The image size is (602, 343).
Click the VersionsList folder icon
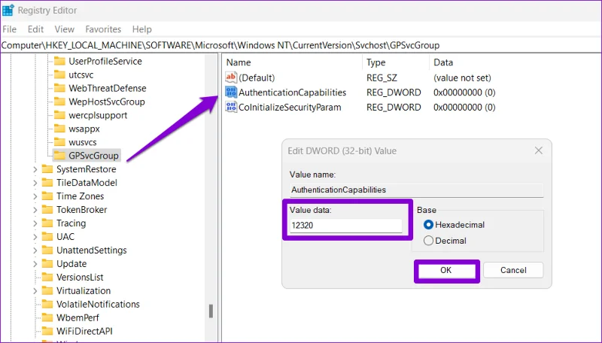(x=47, y=277)
